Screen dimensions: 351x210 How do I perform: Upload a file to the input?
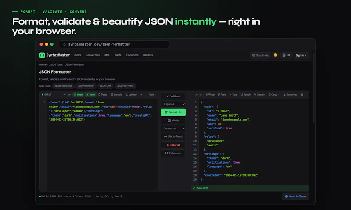(x=131, y=95)
